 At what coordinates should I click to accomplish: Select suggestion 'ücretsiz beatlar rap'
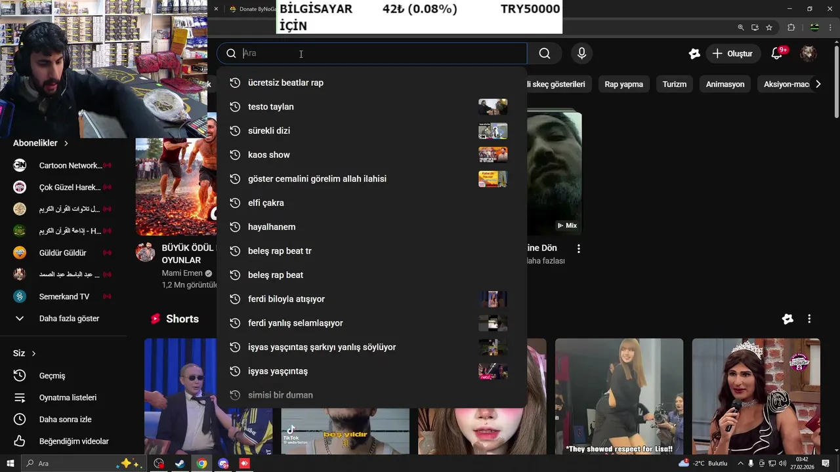[372, 83]
